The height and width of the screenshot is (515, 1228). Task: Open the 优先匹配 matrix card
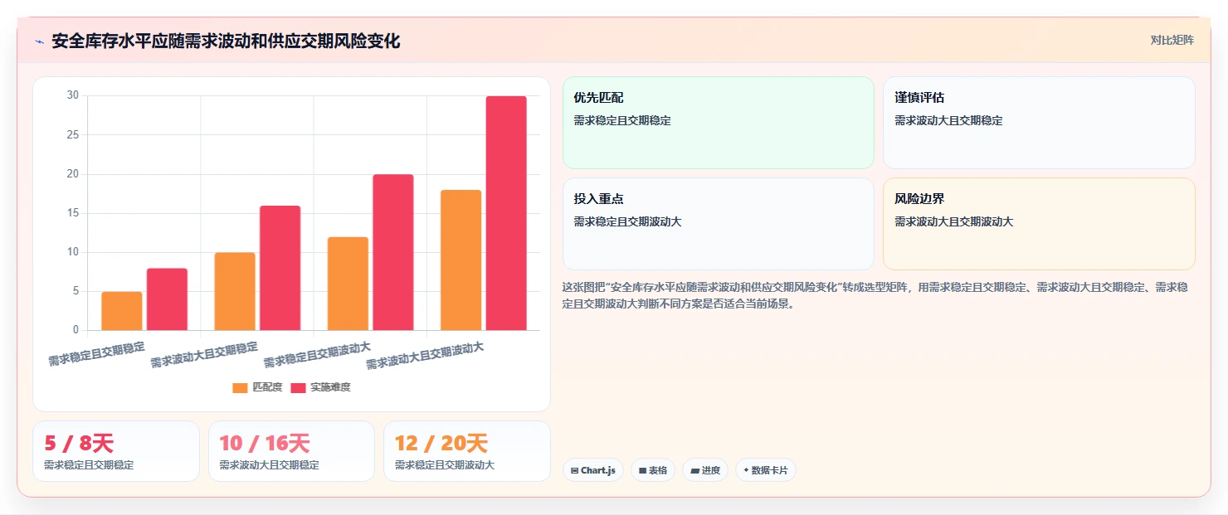(719, 123)
